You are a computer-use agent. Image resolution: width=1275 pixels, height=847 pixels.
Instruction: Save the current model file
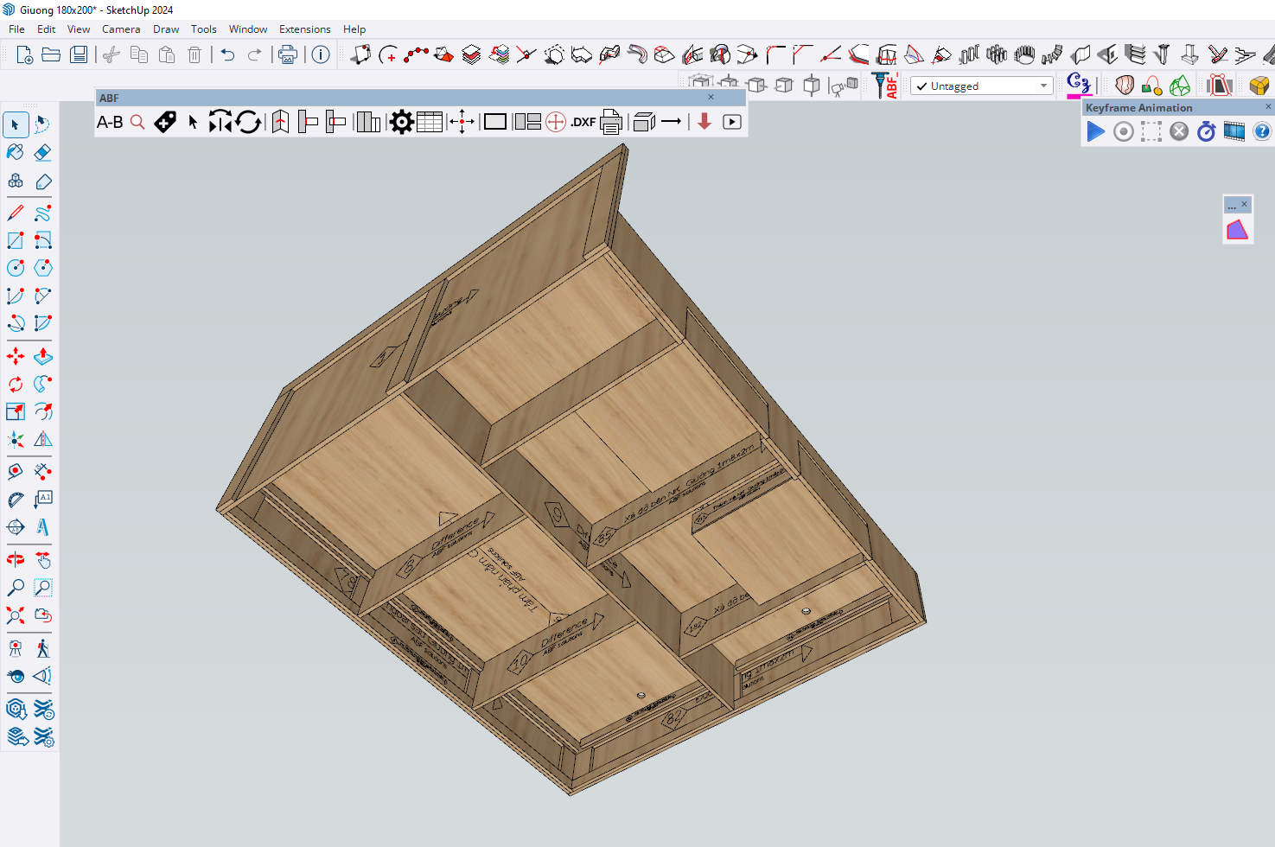pos(79,55)
